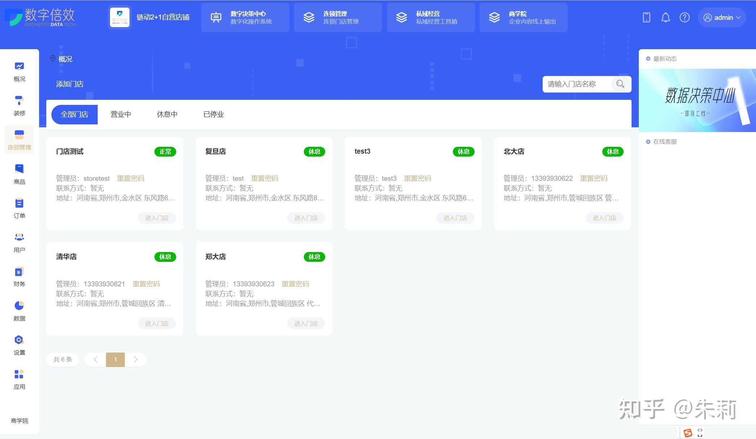Open 私域经营 top navigation item

coord(431,17)
